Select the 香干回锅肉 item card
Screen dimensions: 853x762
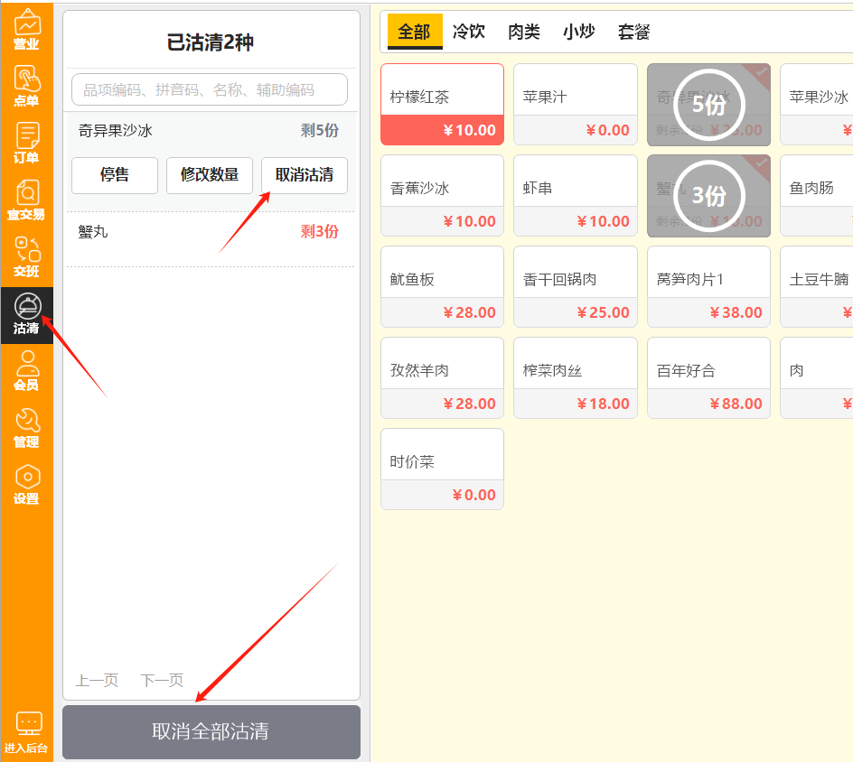[x=576, y=287]
